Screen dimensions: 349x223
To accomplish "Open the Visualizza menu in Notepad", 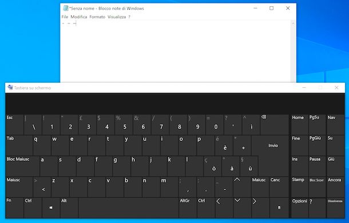I will [x=117, y=17].
